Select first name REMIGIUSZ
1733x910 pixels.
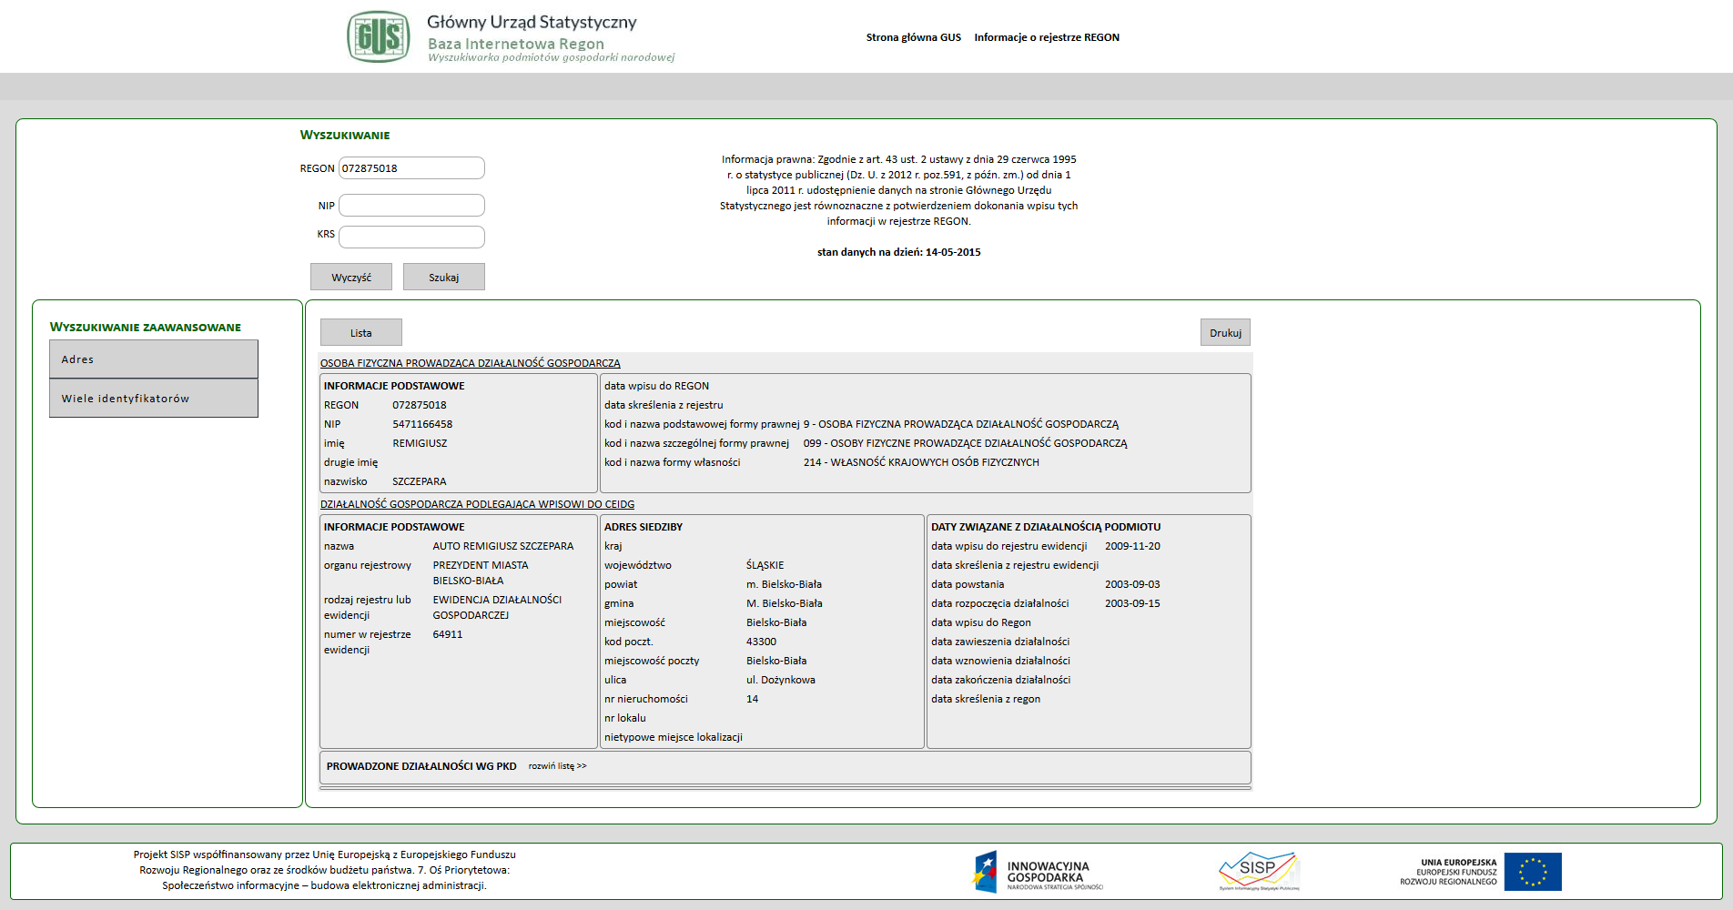point(420,443)
